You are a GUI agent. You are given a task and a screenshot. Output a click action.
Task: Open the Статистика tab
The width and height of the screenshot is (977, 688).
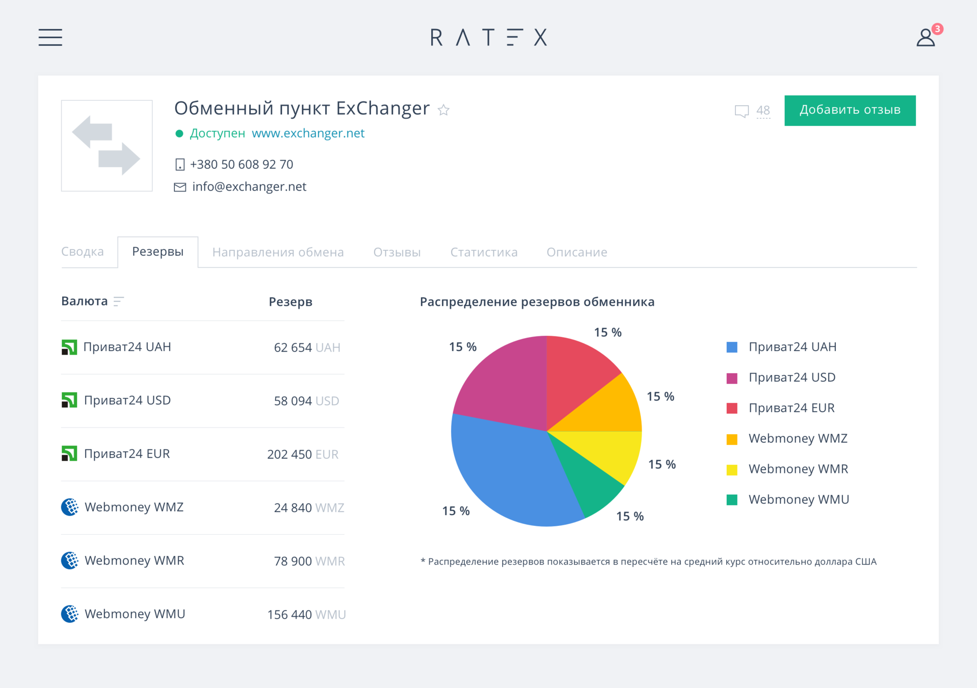[484, 252]
